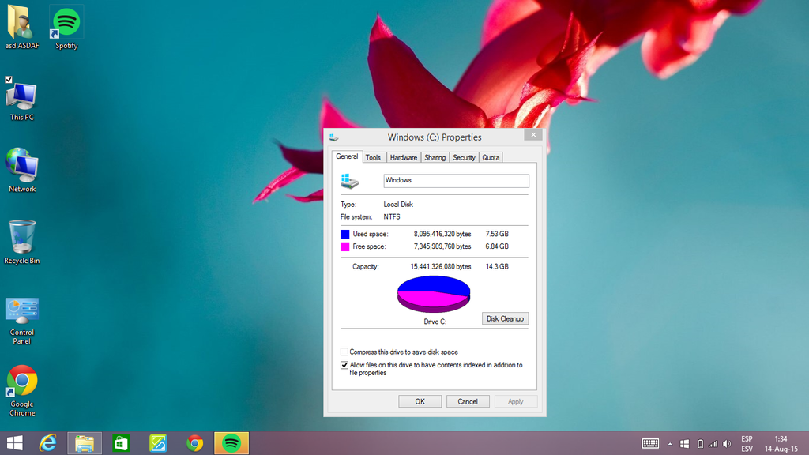Click the drive name text field
This screenshot has width=809, height=455.
click(x=456, y=181)
